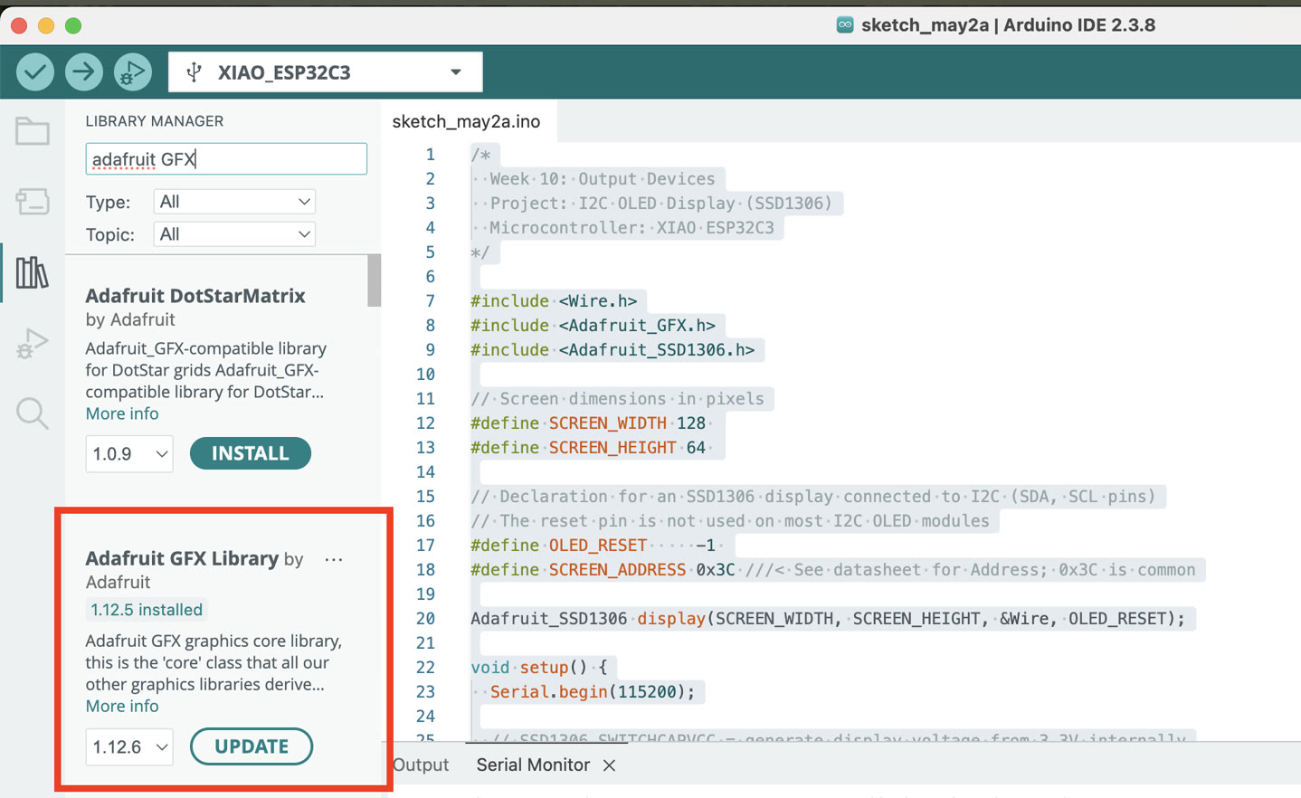This screenshot has width=1301, height=798.
Task: Select the Serial Monitor tab
Action: 533,765
